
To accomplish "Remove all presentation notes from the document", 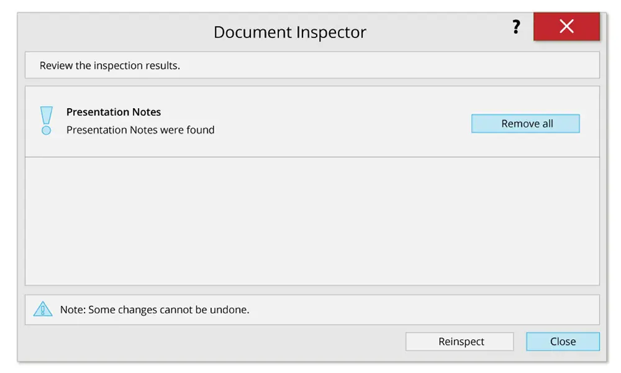I will coord(525,124).
